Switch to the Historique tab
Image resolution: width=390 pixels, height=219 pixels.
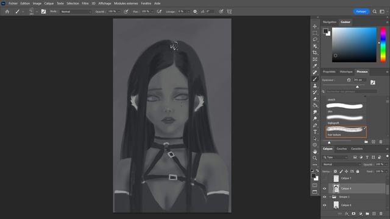coord(346,72)
